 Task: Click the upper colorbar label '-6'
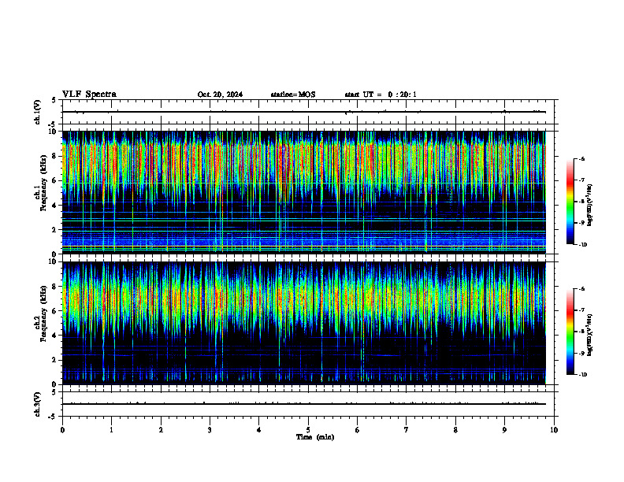[581, 158]
